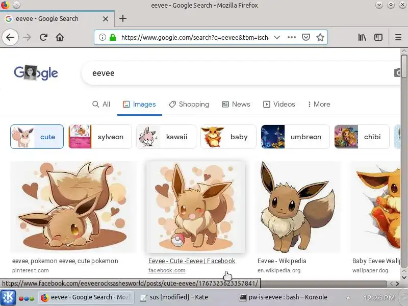Open the Library bookshelf icon

pyautogui.click(x=362, y=37)
